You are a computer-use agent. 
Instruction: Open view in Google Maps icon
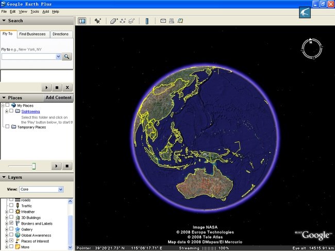pos(180,21)
